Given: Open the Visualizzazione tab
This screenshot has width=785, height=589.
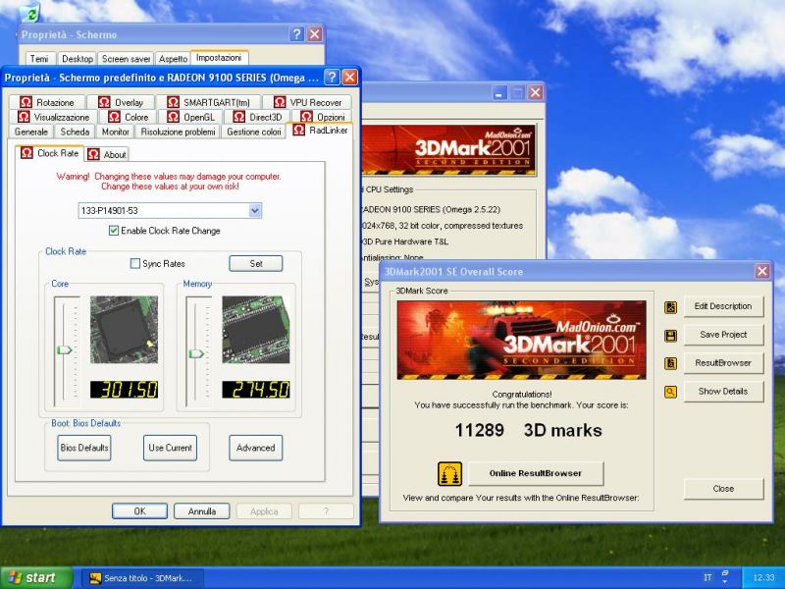Looking at the screenshot, I should (53, 117).
